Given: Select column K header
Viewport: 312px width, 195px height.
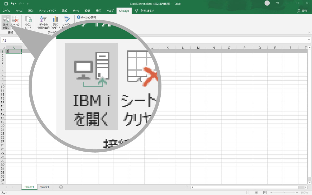Looking at the screenshot, I should (x=167, y=48).
